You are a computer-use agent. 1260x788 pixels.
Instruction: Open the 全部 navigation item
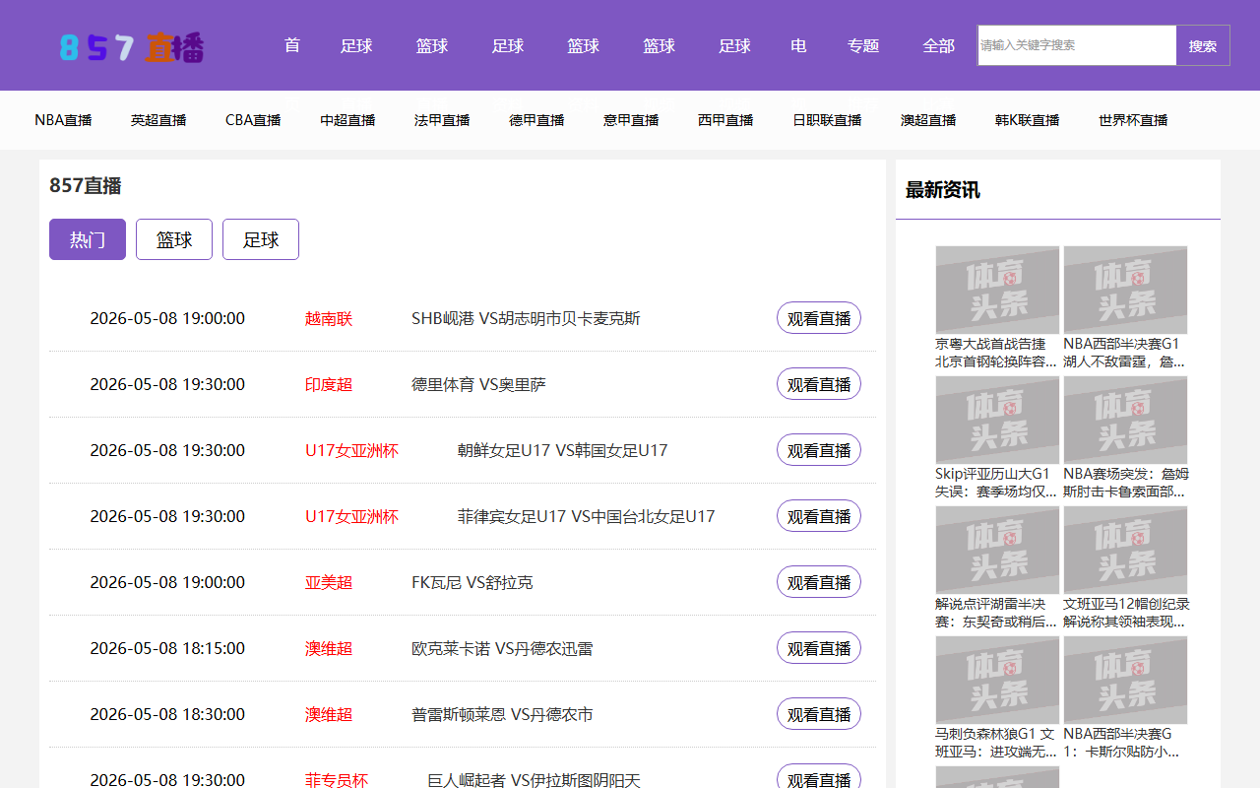click(x=939, y=45)
